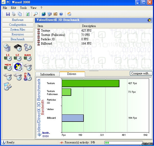Click the Vertex label in the chart
The width and height of the screenshot is (154, 146).
tap(50, 109)
